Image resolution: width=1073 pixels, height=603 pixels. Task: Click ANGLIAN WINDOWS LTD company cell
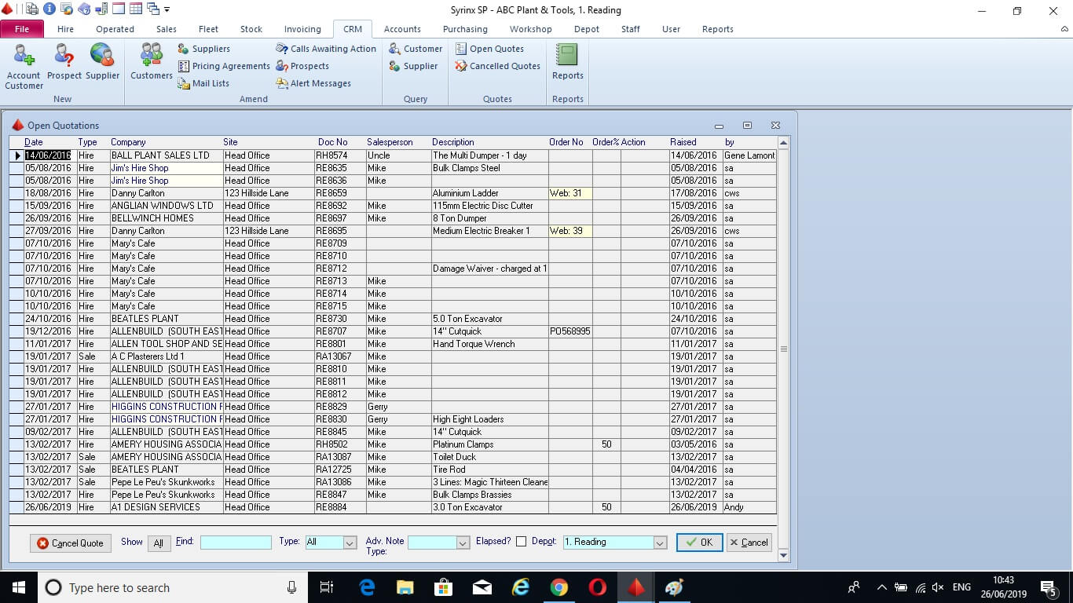(166, 206)
